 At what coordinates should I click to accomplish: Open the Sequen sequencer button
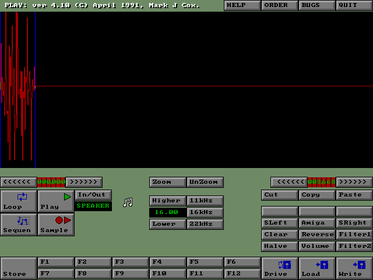pyautogui.click(x=19, y=224)
